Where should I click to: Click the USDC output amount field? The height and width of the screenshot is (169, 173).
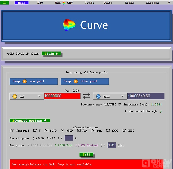pos(146,96)
